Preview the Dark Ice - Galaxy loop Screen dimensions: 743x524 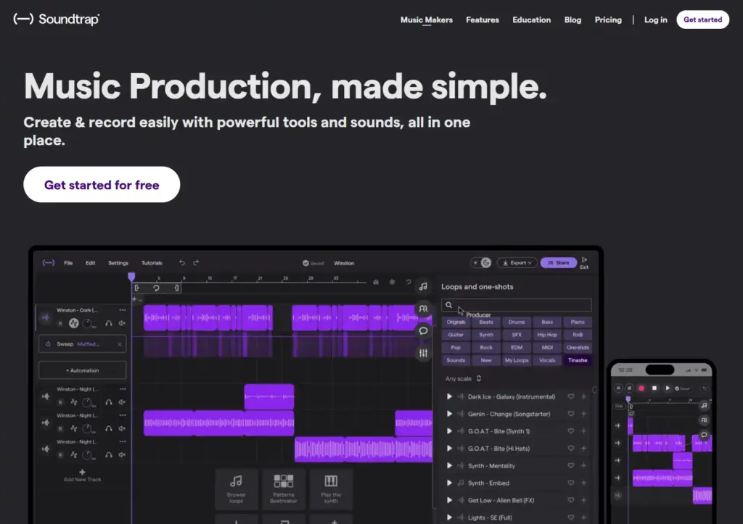point(449,396)
